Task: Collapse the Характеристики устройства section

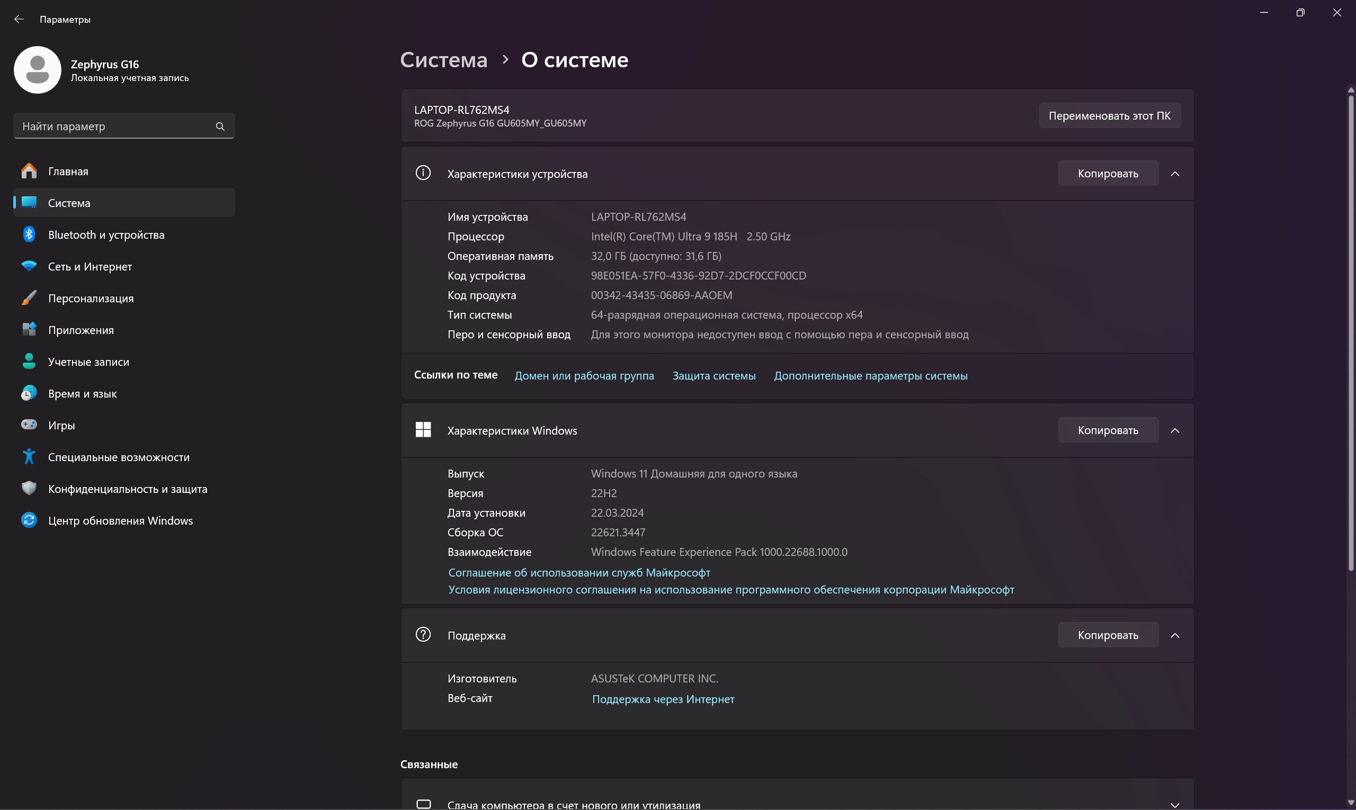Action: 1175,174
